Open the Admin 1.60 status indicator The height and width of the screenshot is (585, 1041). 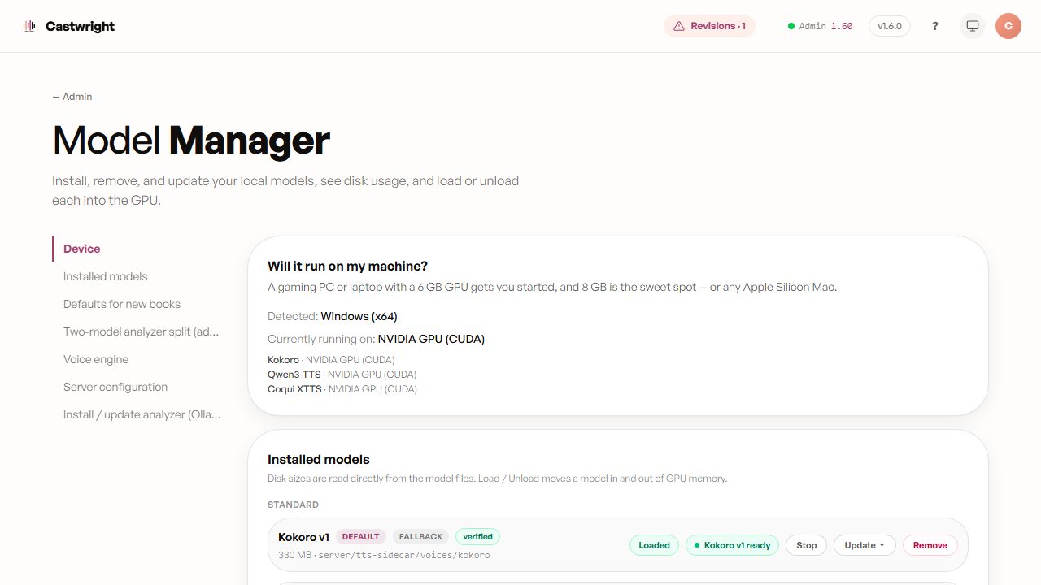coord(821,26)
